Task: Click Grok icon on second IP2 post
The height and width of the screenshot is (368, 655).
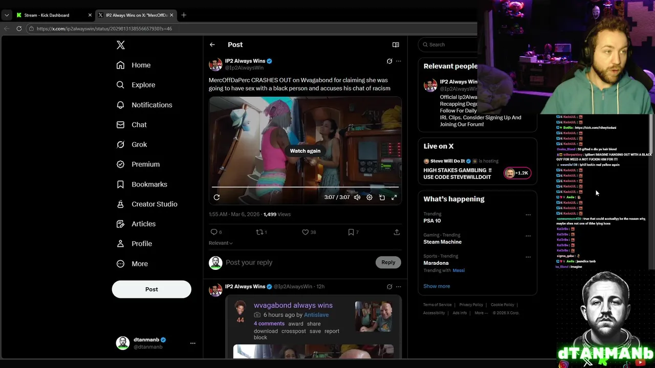Action: point(389,287)
